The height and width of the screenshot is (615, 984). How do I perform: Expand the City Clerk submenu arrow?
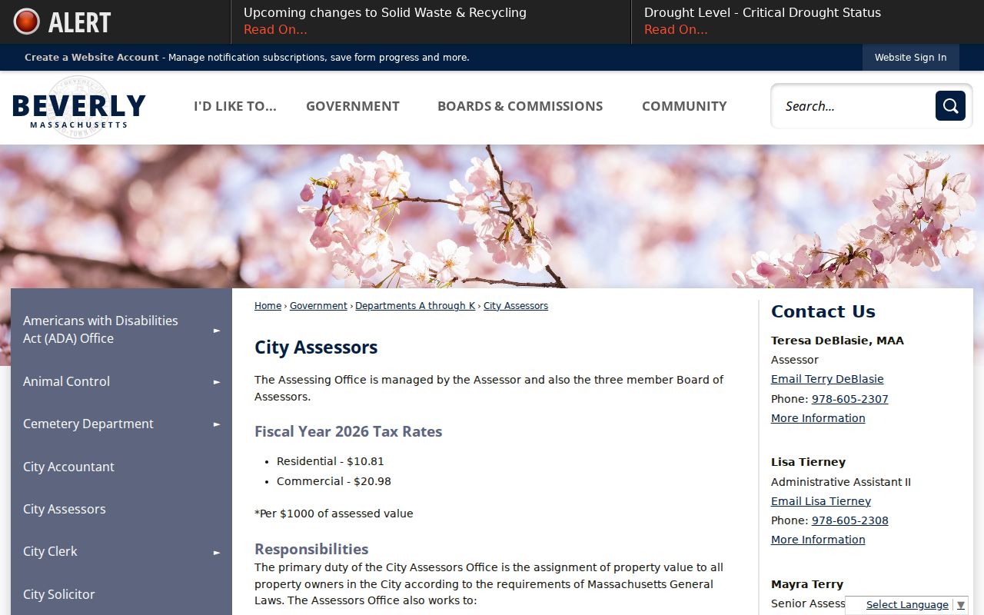point(217,552)
